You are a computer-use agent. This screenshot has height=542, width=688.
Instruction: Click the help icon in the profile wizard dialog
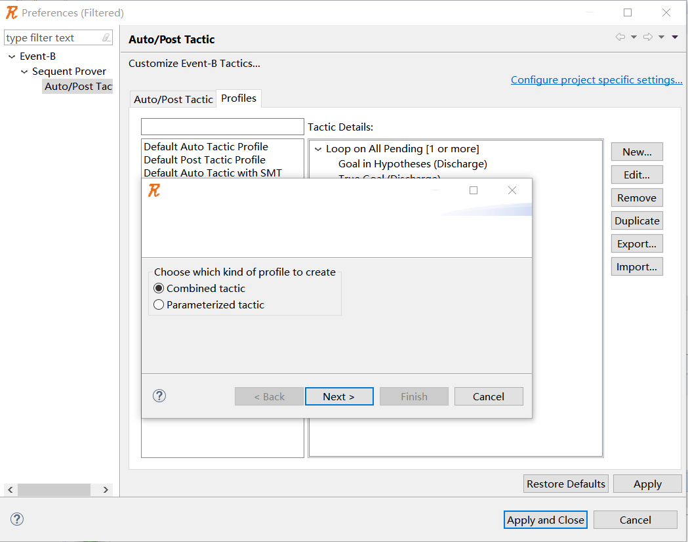point(159,396)
